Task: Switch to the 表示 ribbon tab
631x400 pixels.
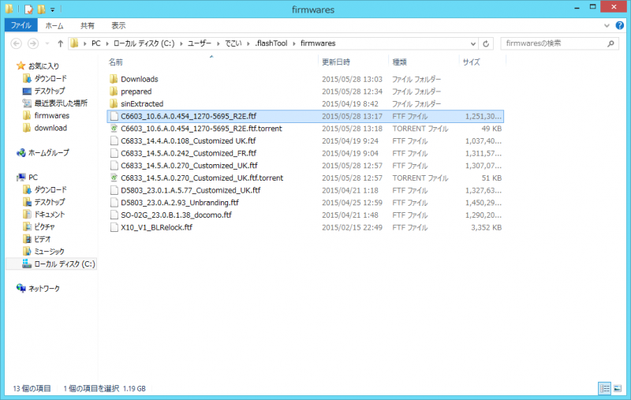Action: tap(118, 25)
